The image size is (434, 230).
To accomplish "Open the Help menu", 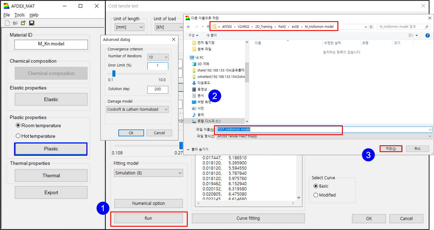I will tap(34, 15).
